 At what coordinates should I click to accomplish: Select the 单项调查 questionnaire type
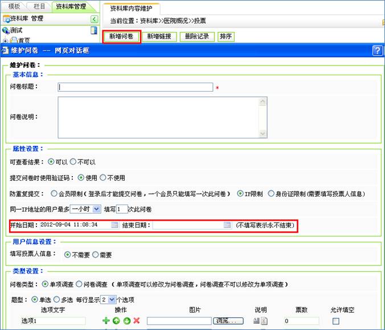(x=45, y=284)
